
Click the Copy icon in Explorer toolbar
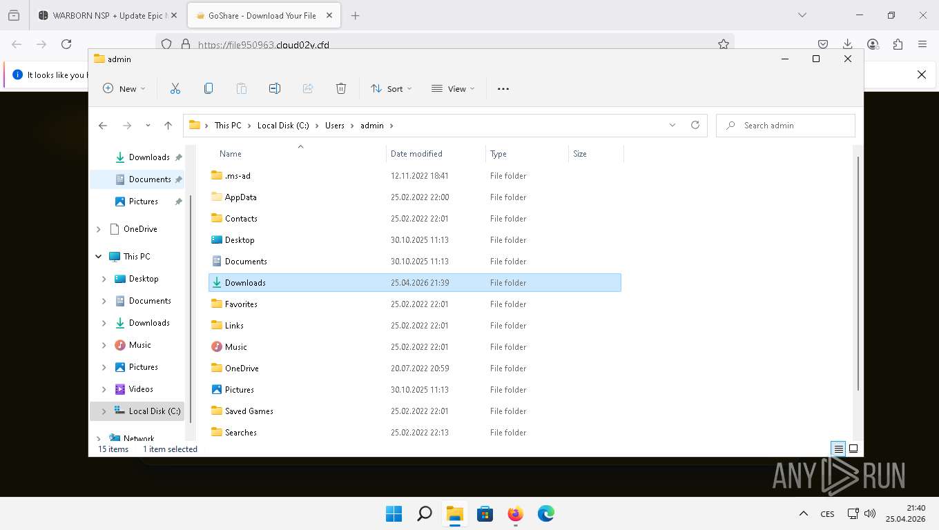[x=209, y=88]
